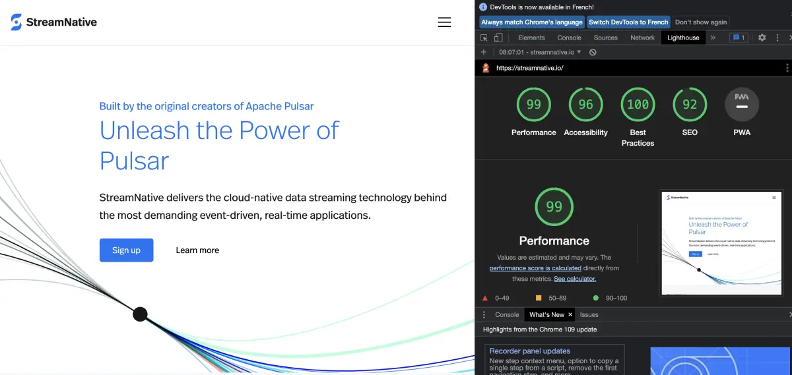Click the 90–100 green legend entry
This screenshot has height=375, width=792.
point(609,298)
